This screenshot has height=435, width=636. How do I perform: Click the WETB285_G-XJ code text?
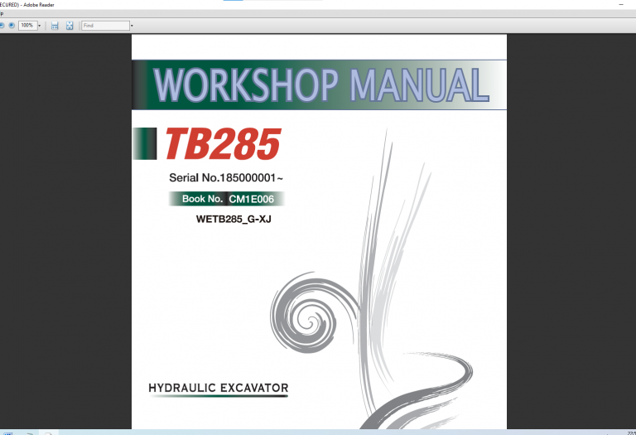click(234, 219)
